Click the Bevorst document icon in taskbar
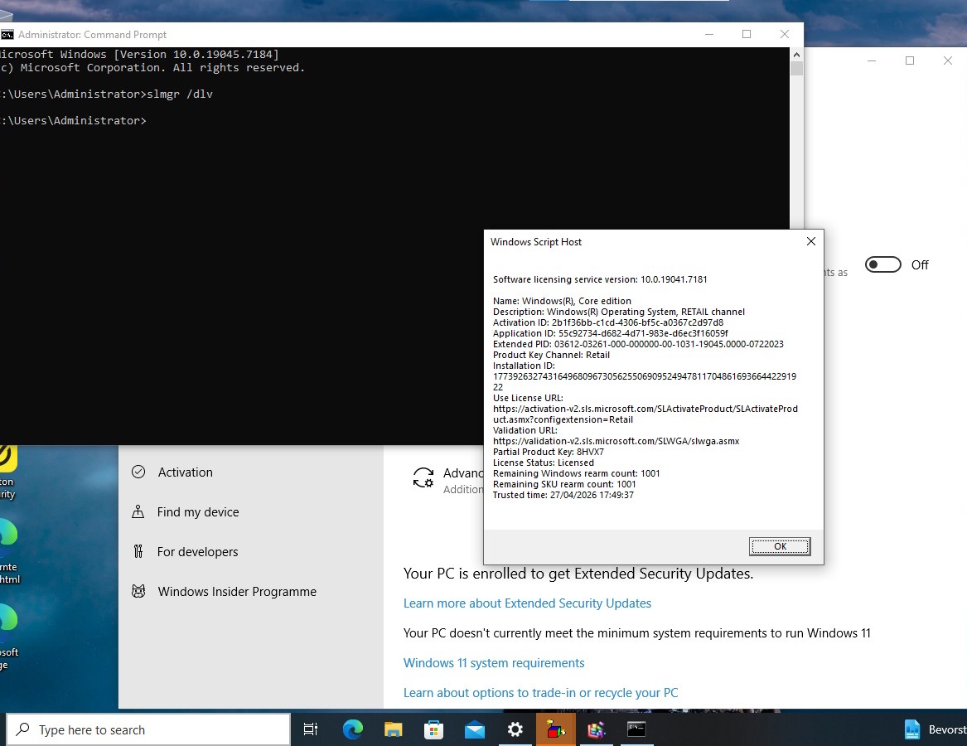This screenshot has height=746, width=967. pyautogui.click(x=912, y=730)
